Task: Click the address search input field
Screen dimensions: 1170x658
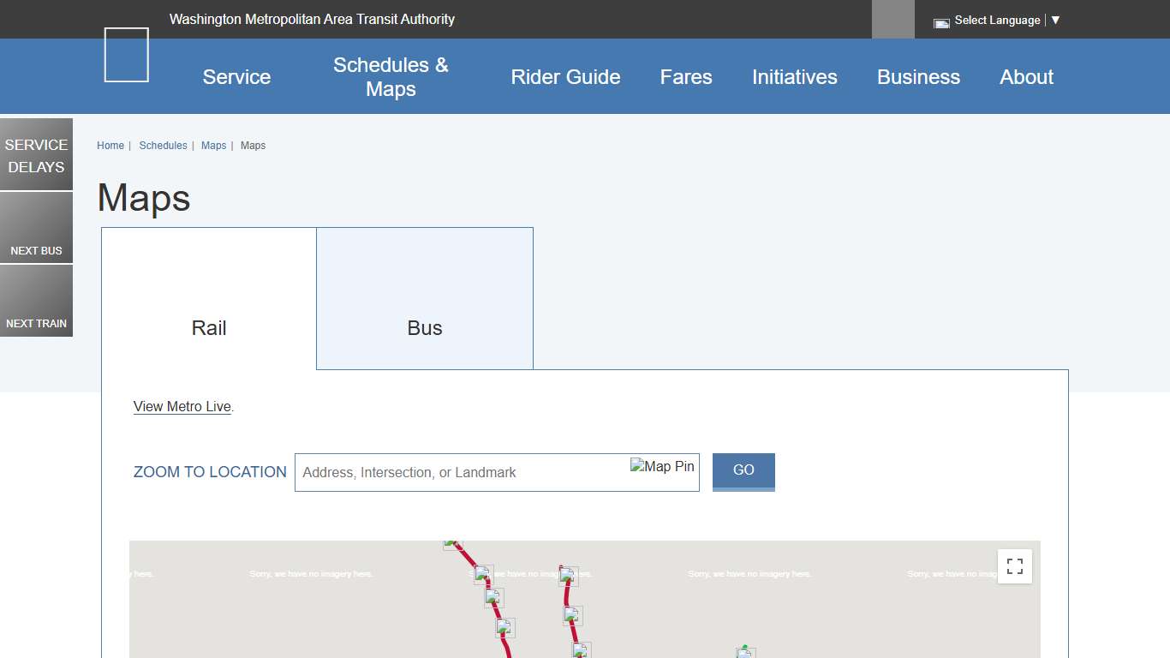Action: point(471,472)
